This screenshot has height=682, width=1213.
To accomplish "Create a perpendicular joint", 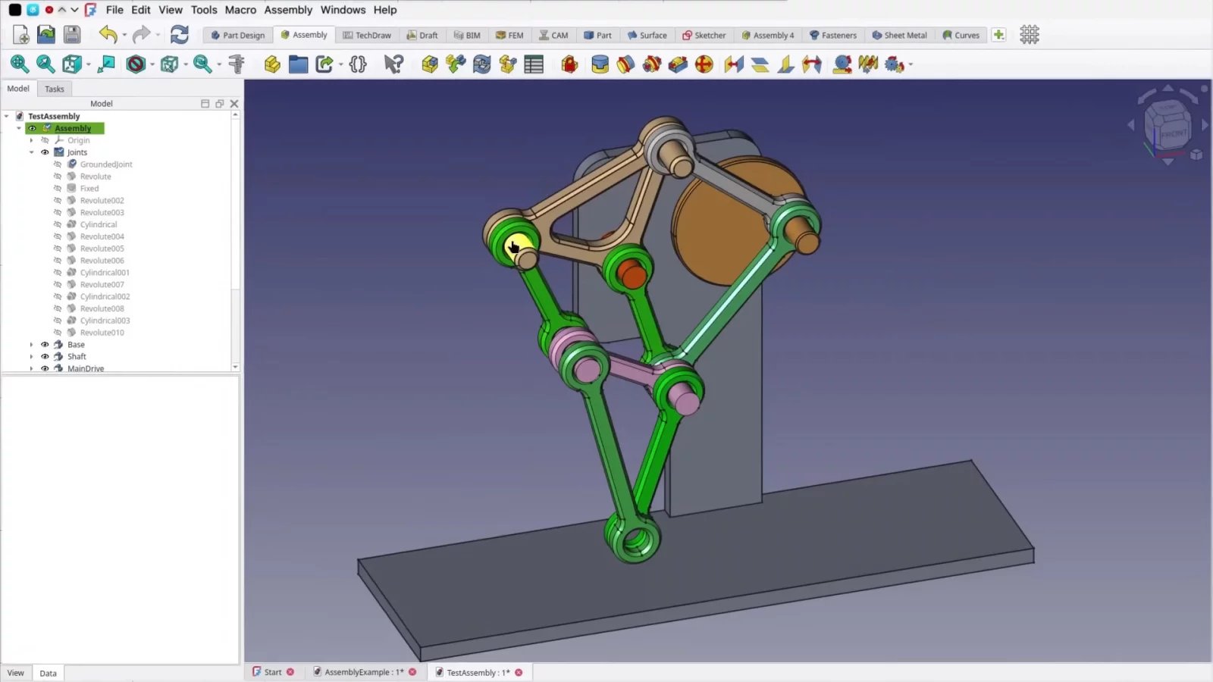I will 786,64.
